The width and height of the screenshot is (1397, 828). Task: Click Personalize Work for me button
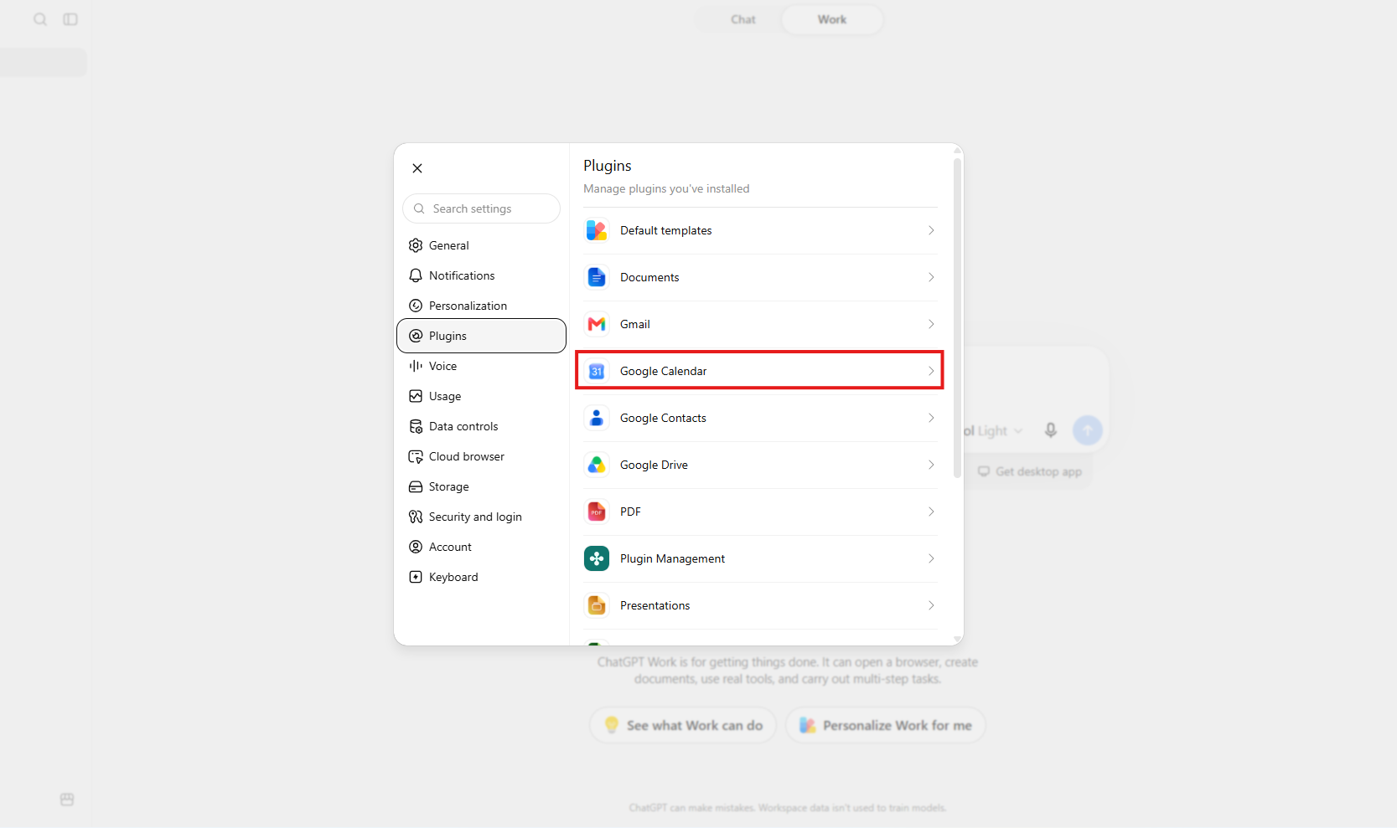click(885, 725)
